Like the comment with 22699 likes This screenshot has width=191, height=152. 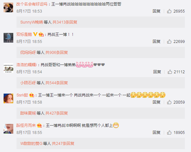pos(169,42)
